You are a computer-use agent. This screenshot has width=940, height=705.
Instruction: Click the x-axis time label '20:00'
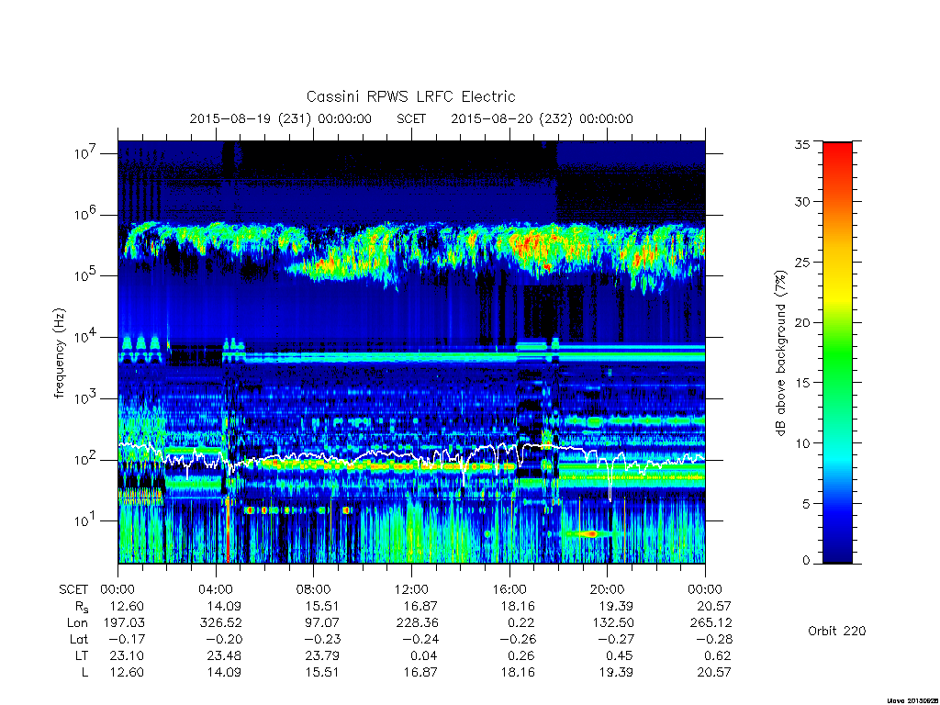[x=608, y=589]
